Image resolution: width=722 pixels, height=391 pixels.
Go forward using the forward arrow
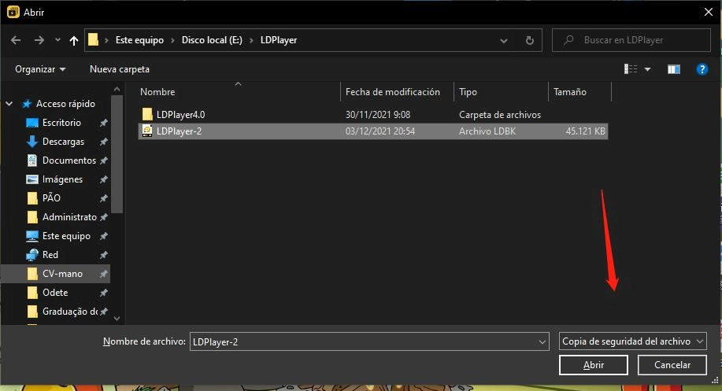(39, 40)
